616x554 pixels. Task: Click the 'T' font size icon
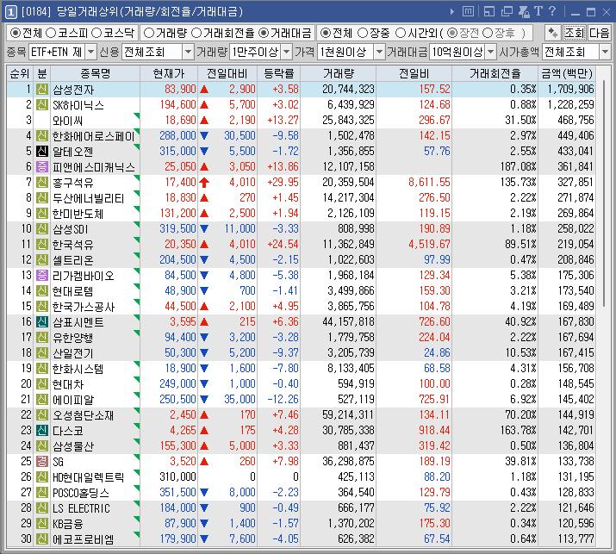click(x=538, y=11)
